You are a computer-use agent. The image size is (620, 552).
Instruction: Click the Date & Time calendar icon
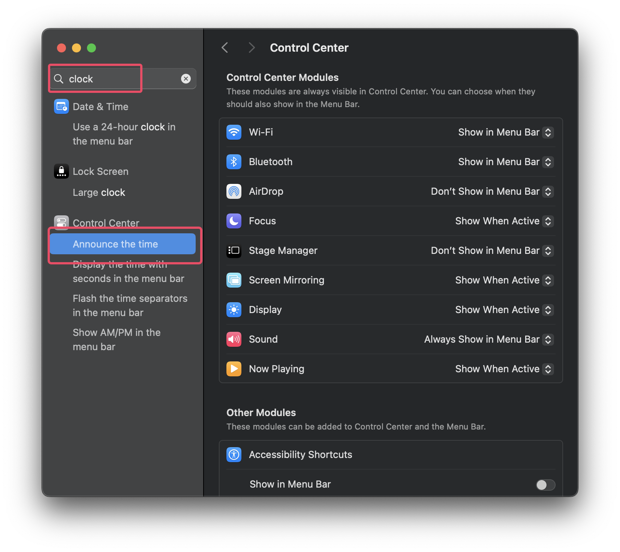tap(61, 107)
